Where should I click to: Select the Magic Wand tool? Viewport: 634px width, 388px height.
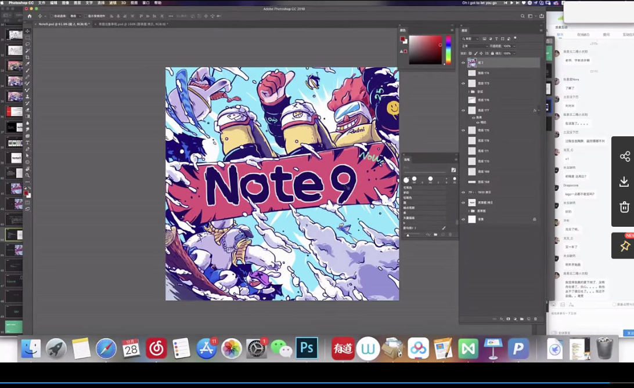27,50
